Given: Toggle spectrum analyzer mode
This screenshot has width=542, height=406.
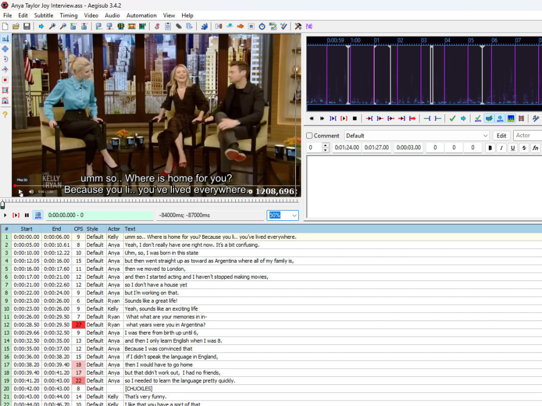Looking at the screenshot, I should [511, 119].
